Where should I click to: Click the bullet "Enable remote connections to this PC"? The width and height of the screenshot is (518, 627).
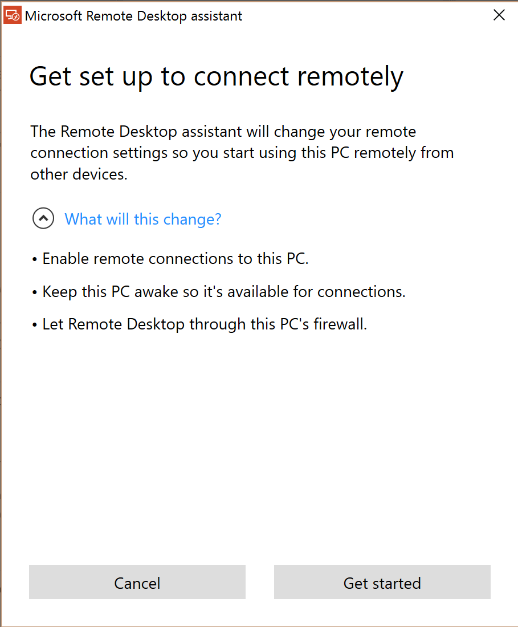click(x=171, y=258)
